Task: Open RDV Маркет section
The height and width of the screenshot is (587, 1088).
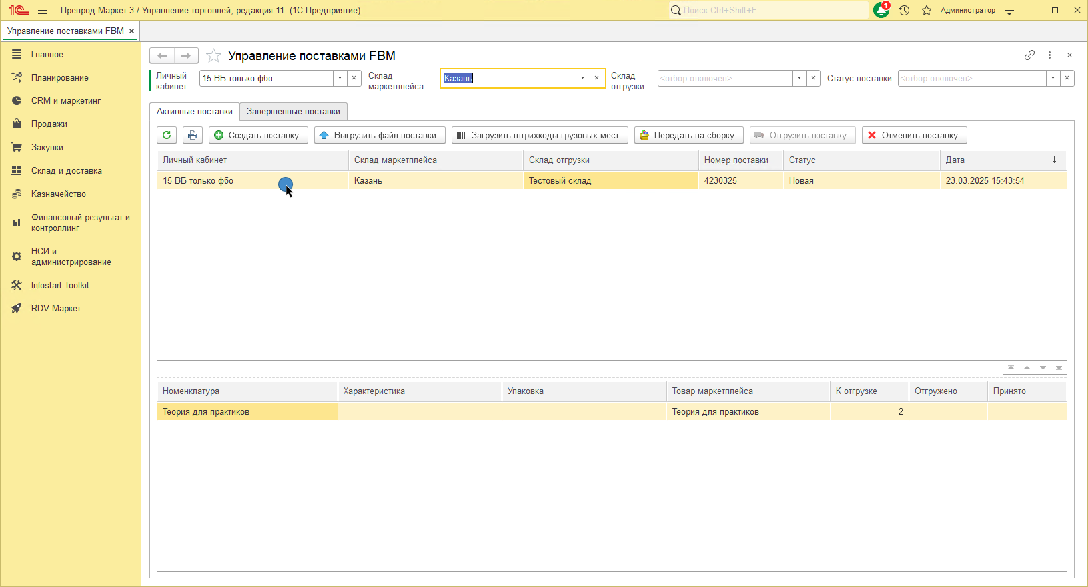Action: pyautogui.click(x=71, y=308)
